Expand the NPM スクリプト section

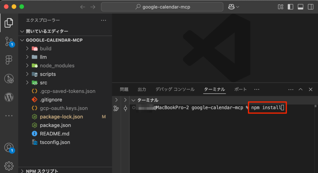tap(42, 171)
